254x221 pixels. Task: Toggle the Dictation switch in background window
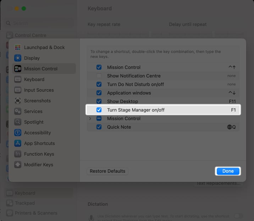click(x=238, y=216)
